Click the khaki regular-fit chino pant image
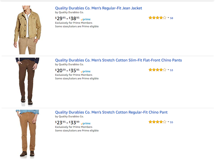 (x=27, y=133)
